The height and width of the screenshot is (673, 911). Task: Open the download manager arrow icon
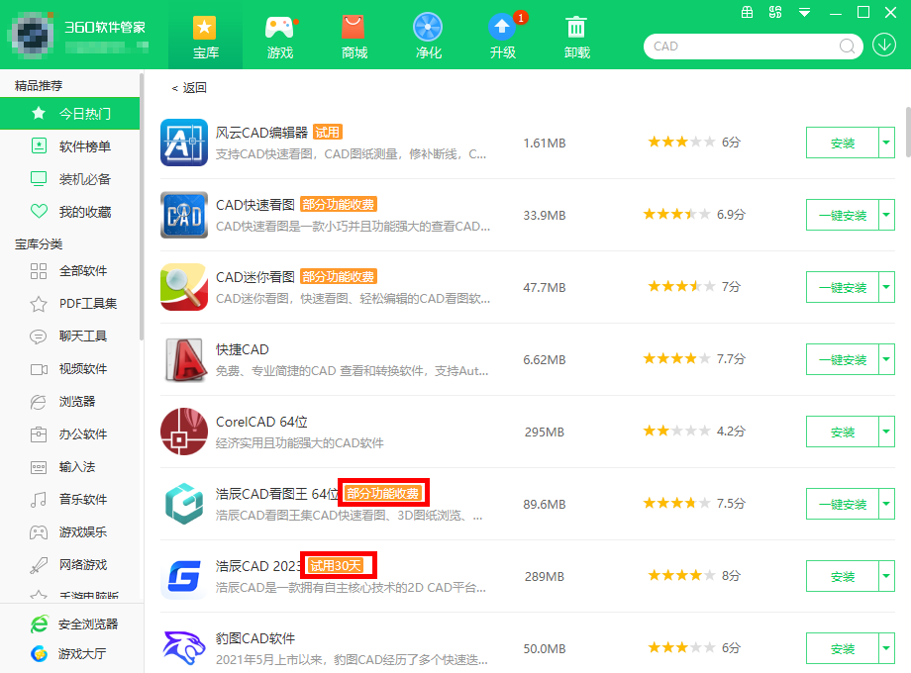pyautogui.click(x=884, y=45)
